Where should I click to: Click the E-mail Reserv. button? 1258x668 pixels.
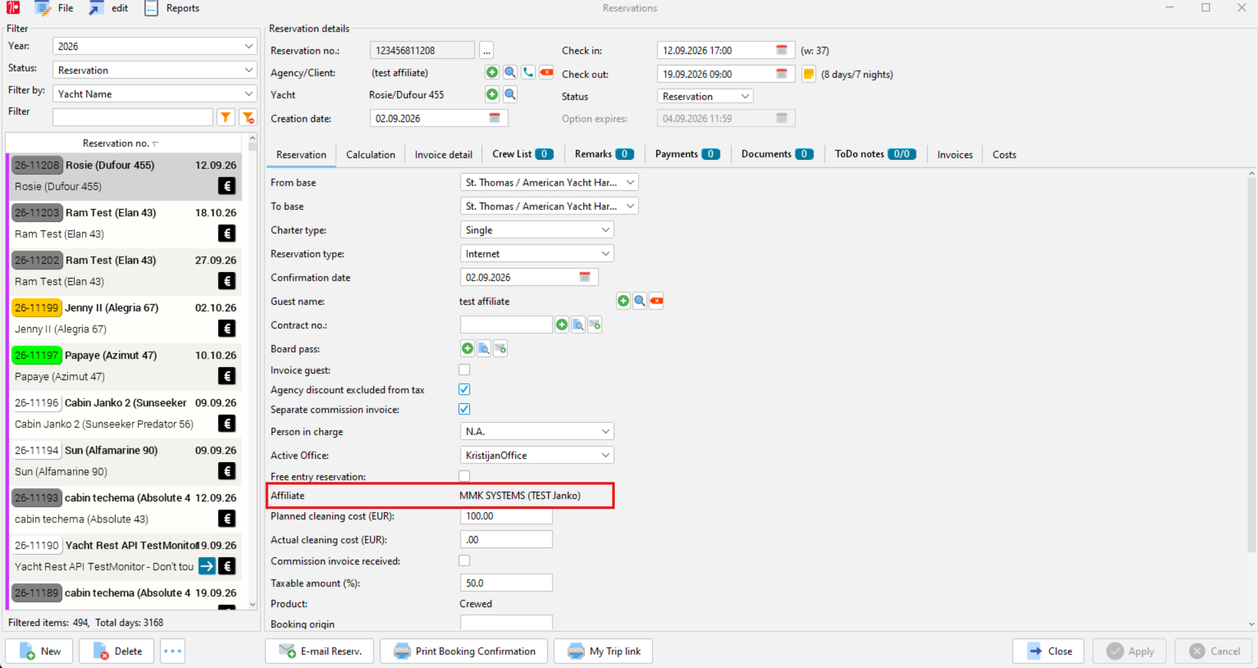point(320,651)
